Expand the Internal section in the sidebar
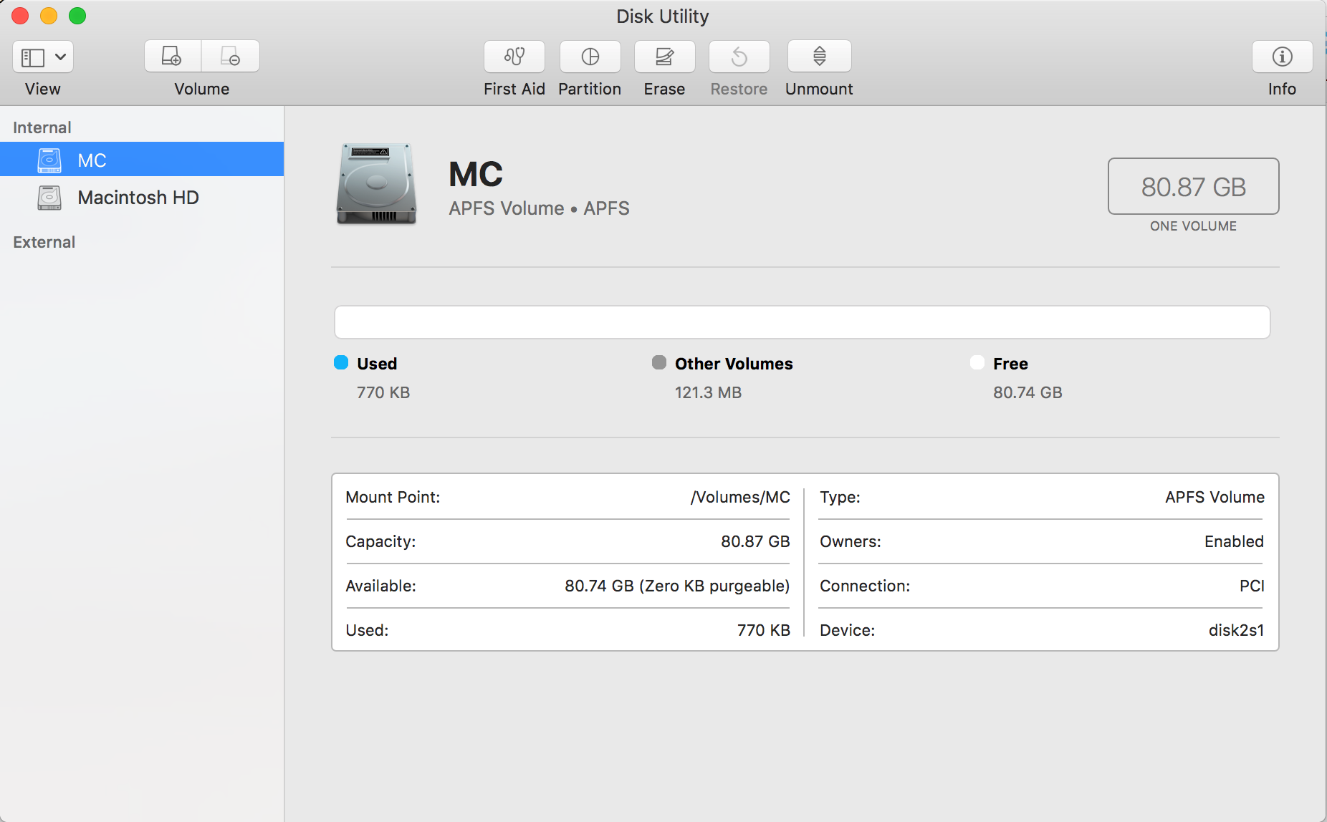The height and width of the screenshot is (822, 1327). pyautogui.click(x=42, y=127)
